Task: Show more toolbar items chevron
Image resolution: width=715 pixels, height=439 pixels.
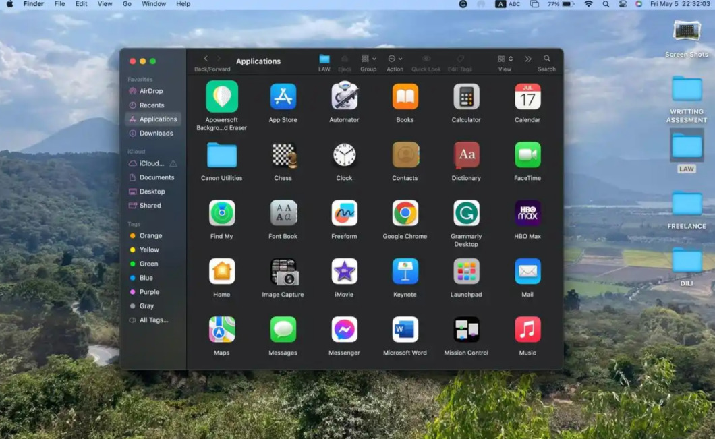Action: 528,59
